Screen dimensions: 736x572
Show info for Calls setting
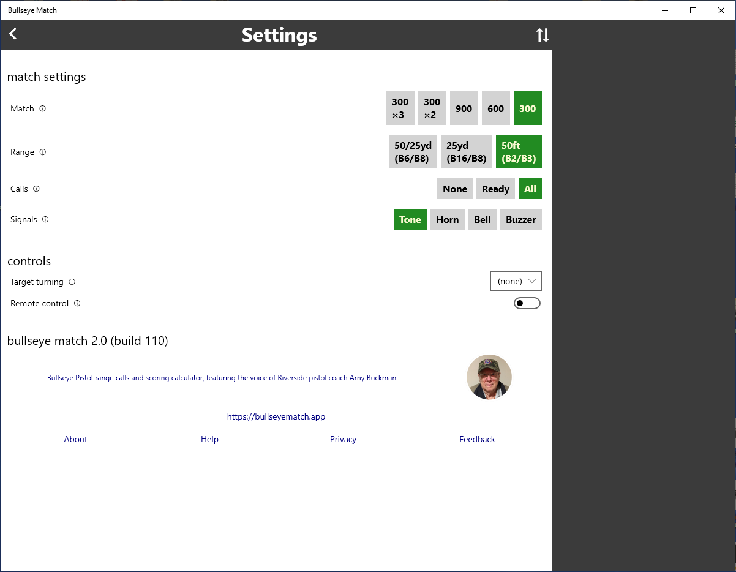36,189
